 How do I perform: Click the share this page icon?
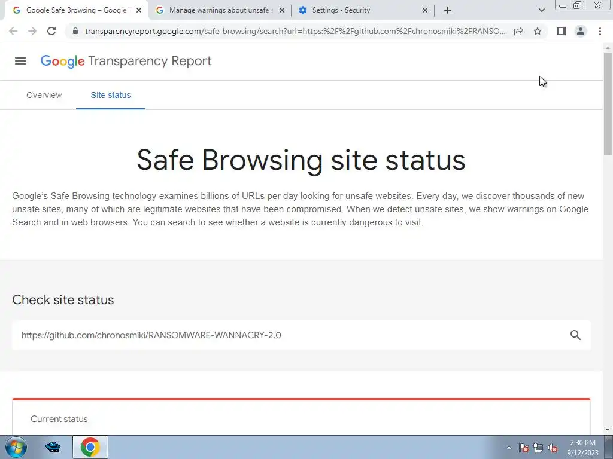coord(518,31)
